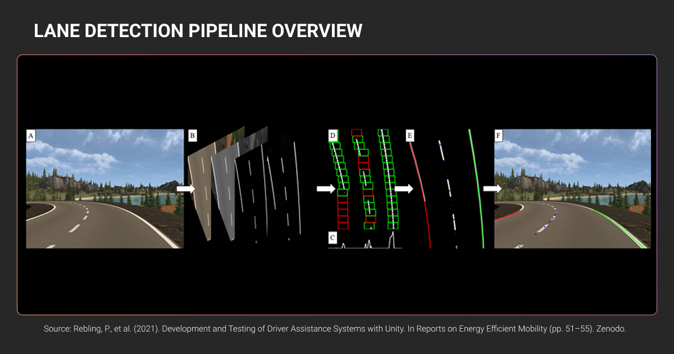
Task: Select the "C" histogram label
Action: [x=333, y=238]
